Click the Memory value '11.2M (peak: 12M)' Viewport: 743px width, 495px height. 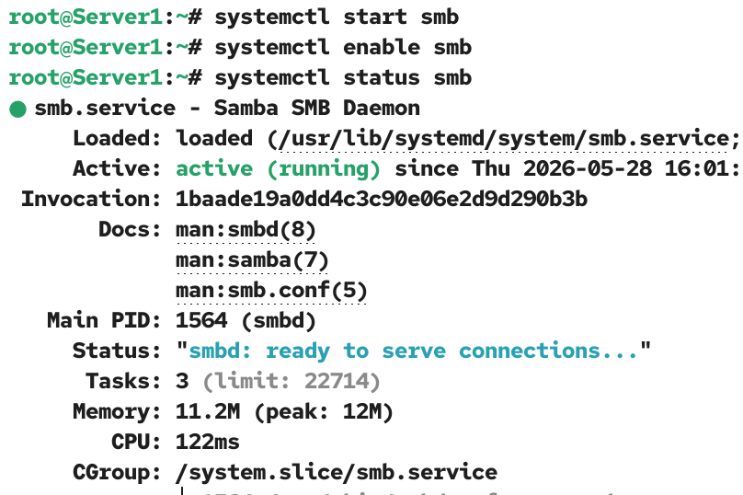284,412
